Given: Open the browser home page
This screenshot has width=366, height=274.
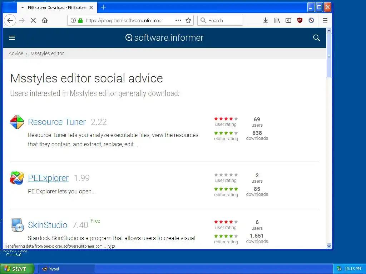Looking at the screenshot, I should (x=45, y=20).
